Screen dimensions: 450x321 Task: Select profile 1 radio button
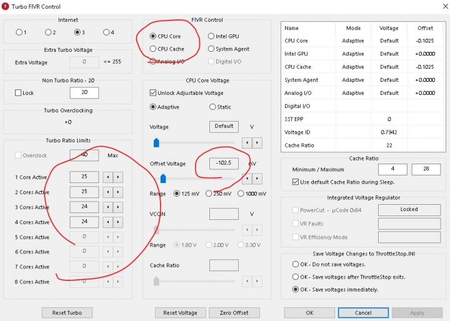pos(19,32)
